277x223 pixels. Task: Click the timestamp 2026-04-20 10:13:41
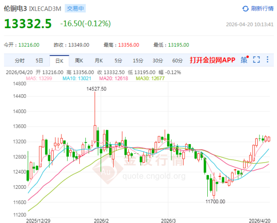250,24
